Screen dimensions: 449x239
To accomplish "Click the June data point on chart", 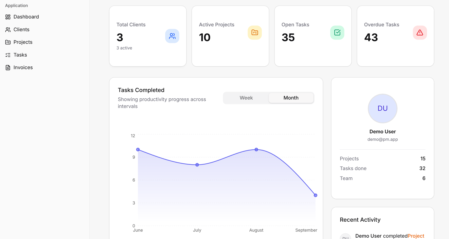I will point(138,150).
